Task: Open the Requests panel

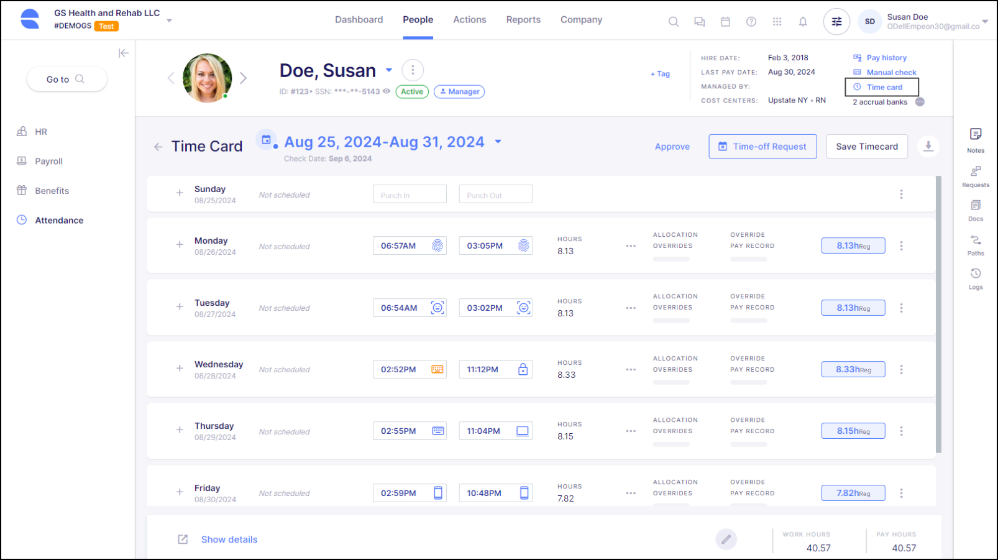Action: pyautogui.click(x=975, y=176)
